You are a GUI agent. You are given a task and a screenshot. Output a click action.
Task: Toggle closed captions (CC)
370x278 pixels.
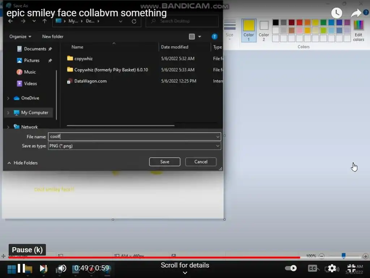(313, 268)
